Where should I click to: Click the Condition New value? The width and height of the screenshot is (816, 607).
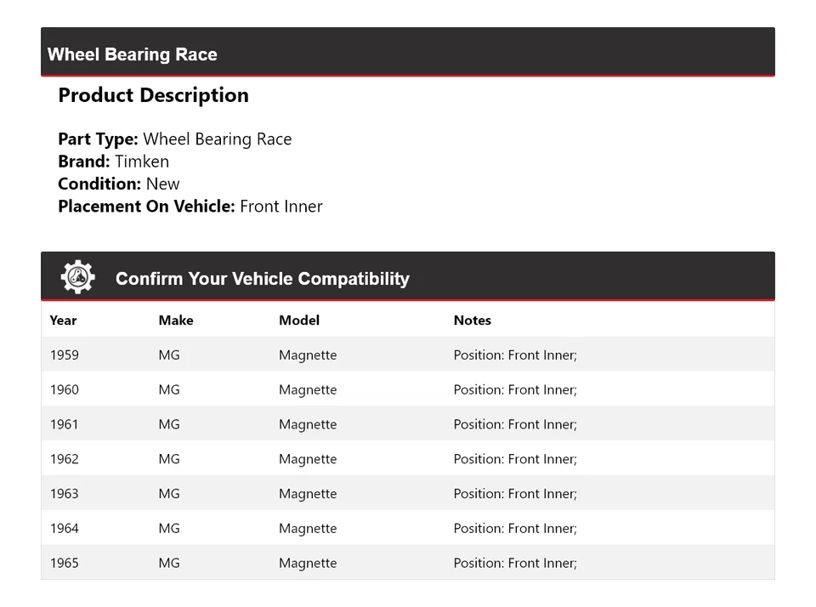tap(162, 184)
